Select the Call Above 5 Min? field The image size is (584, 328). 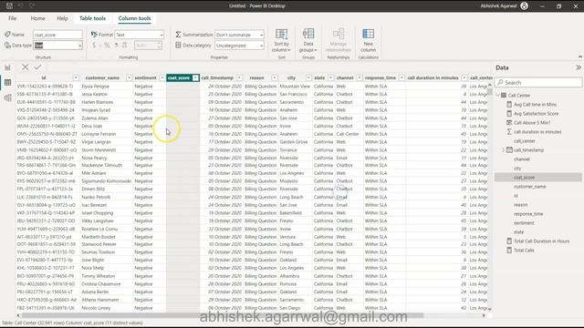(x=531, y=123)
